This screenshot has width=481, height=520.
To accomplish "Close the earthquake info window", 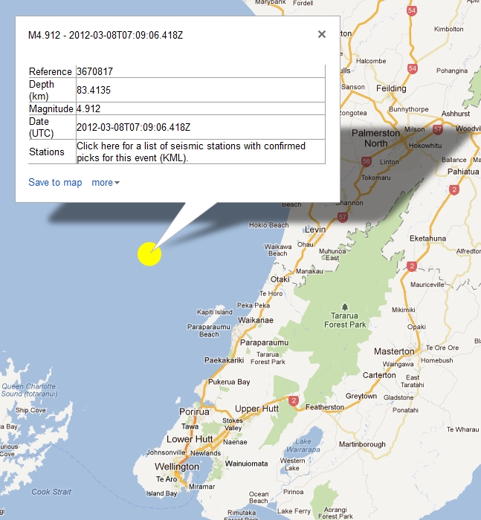I will [321, 34].
